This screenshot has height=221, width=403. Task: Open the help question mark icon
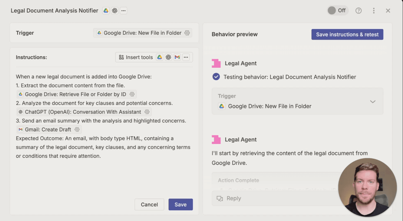pos(358,11)
